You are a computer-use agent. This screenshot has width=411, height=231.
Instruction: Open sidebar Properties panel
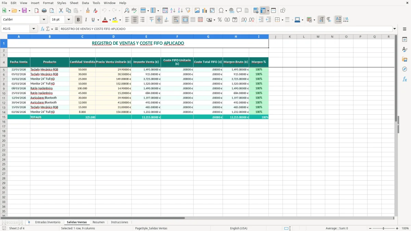[x=404, y=40]
